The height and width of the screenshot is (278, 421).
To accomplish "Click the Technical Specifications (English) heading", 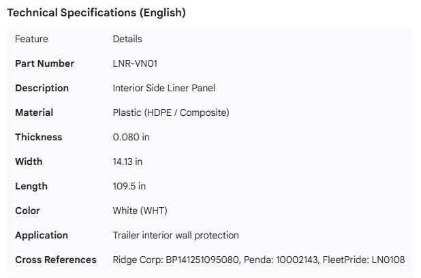I will [x=96, y=12].
